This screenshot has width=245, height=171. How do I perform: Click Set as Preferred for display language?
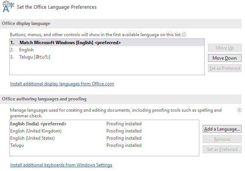(x=225, y=68)
